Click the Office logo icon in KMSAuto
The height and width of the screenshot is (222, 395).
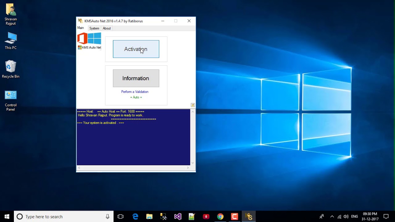[x=82, y=39]
